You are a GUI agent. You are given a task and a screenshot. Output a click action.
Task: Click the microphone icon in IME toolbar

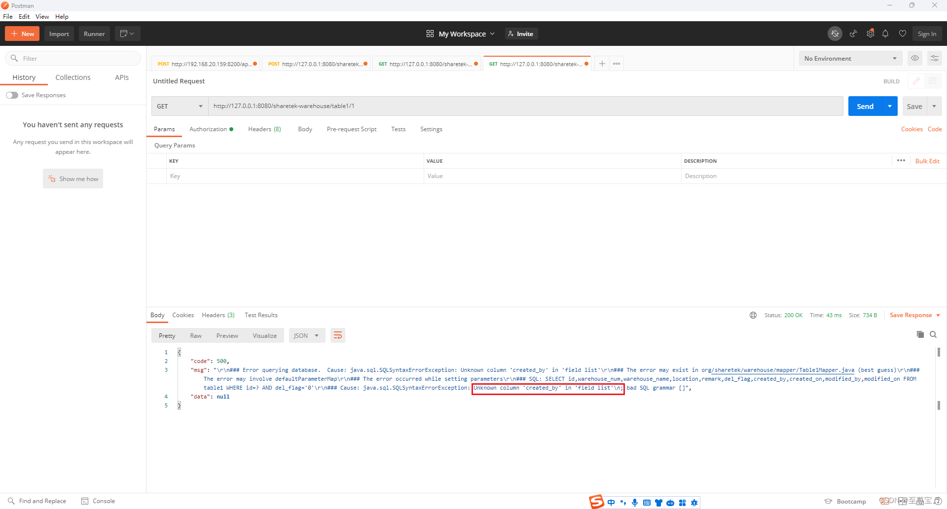click(635, 503)
